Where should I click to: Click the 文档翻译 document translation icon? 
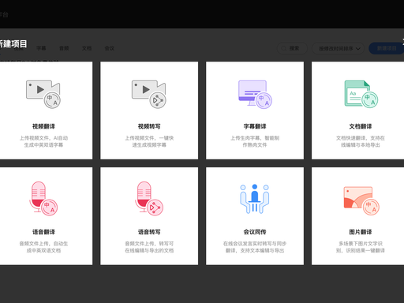point(361,94)
